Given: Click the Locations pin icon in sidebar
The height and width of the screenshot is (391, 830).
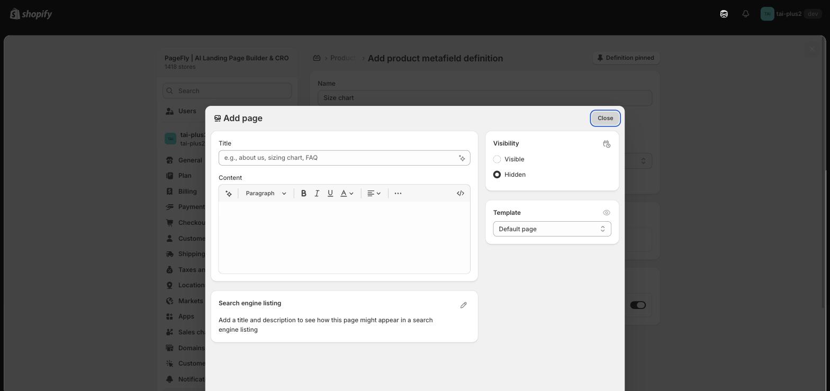Looking at the screenshot, I should tap(169, 285).
